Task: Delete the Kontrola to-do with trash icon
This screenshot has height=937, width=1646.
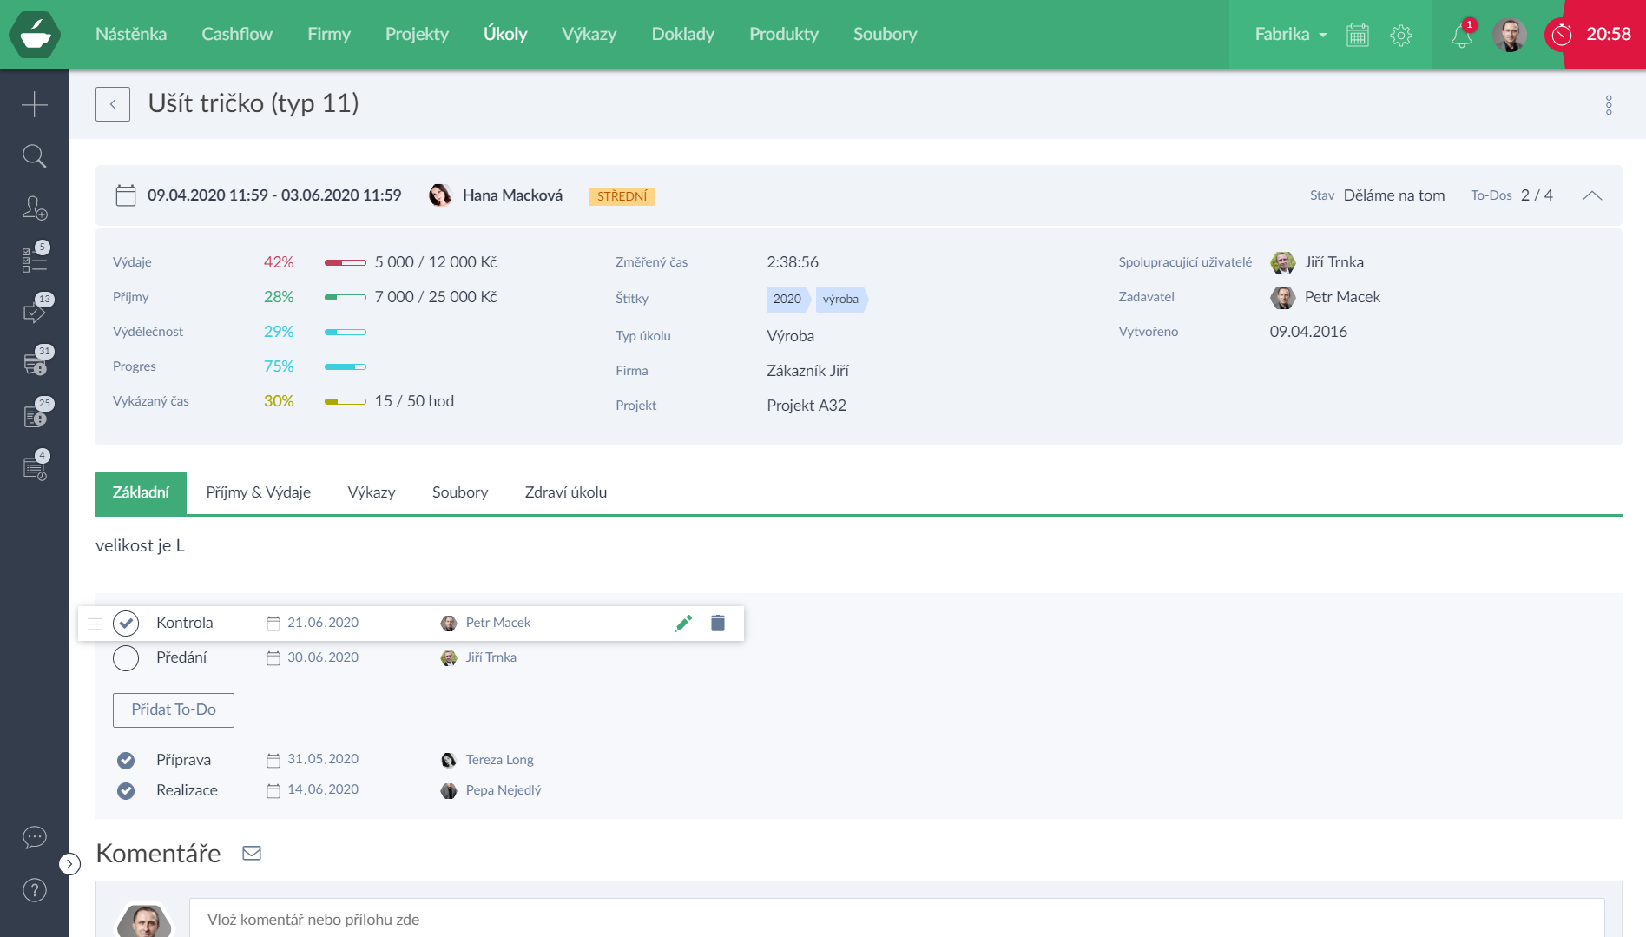Action: 718,623
